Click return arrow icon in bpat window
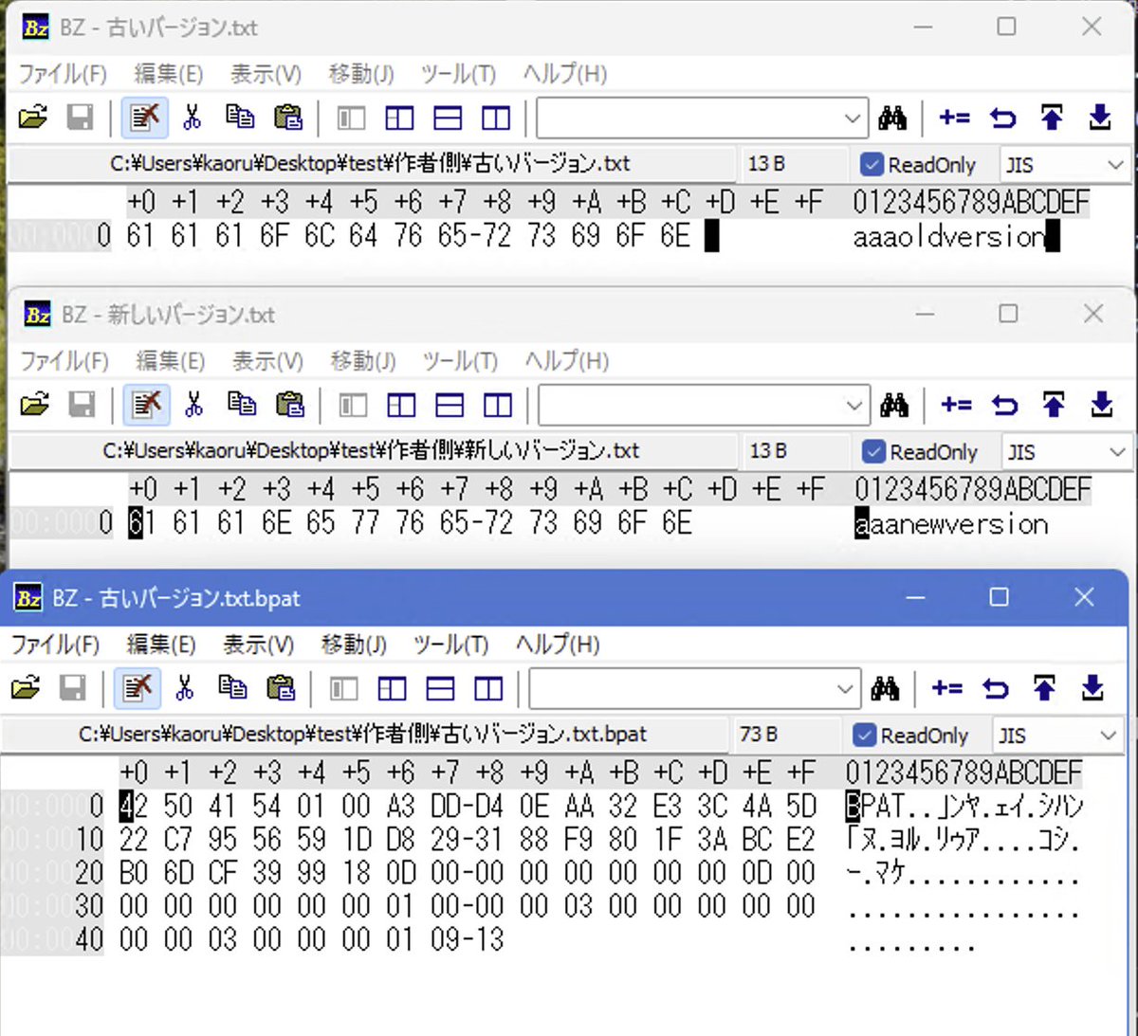Image resolution: width=1138 pixels, height=1036 pixels. point(996,689)
